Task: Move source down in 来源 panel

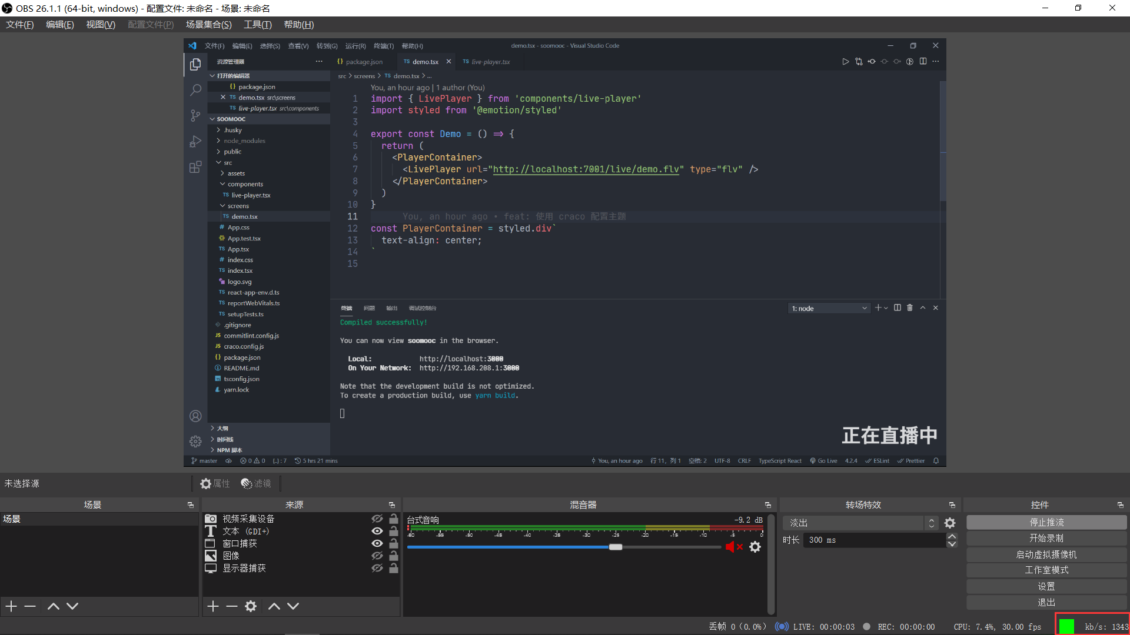Action: pyautogui.click(x=293, y=606)
